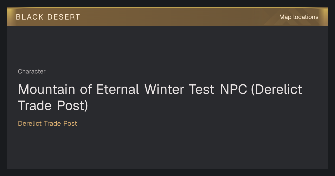Image resolution: width=335 pixels, height=176 pixels.
Task: Open the golden Derelict Trade Post link
Action: (47, 123)
